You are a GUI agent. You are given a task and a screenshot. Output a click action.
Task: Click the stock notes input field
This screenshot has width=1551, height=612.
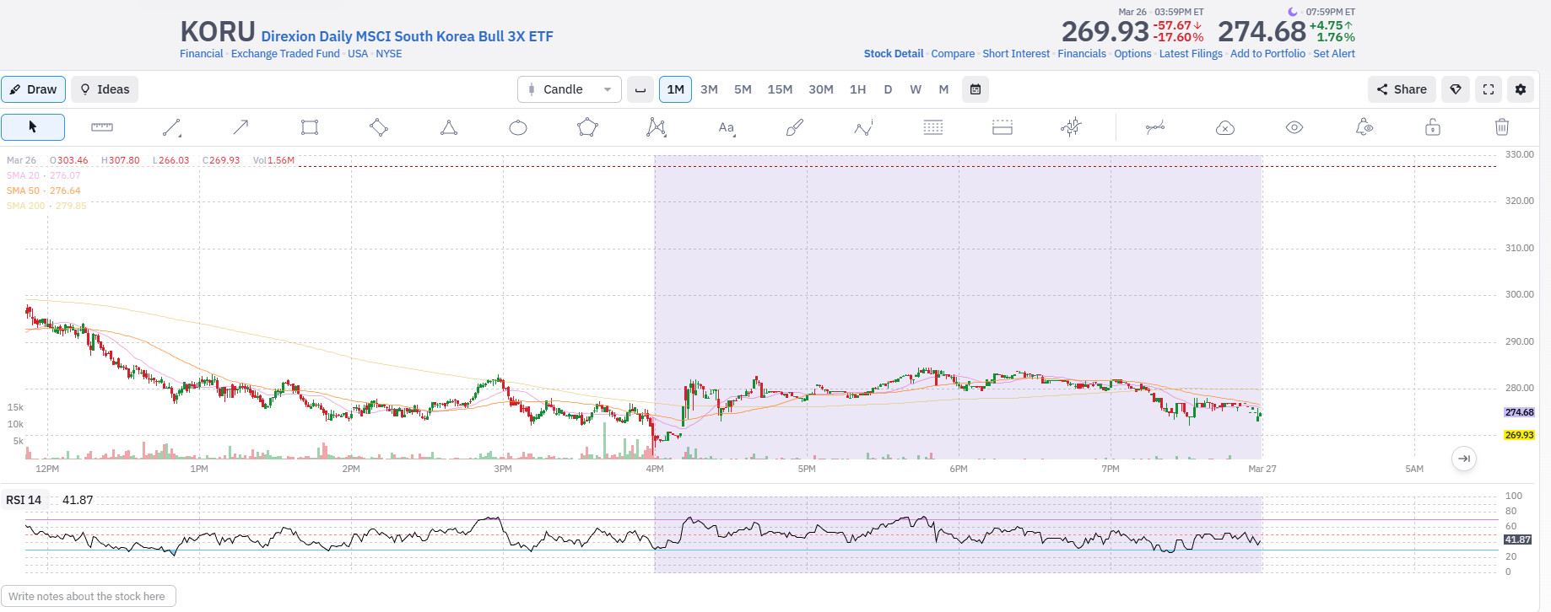tap(89, 596)
